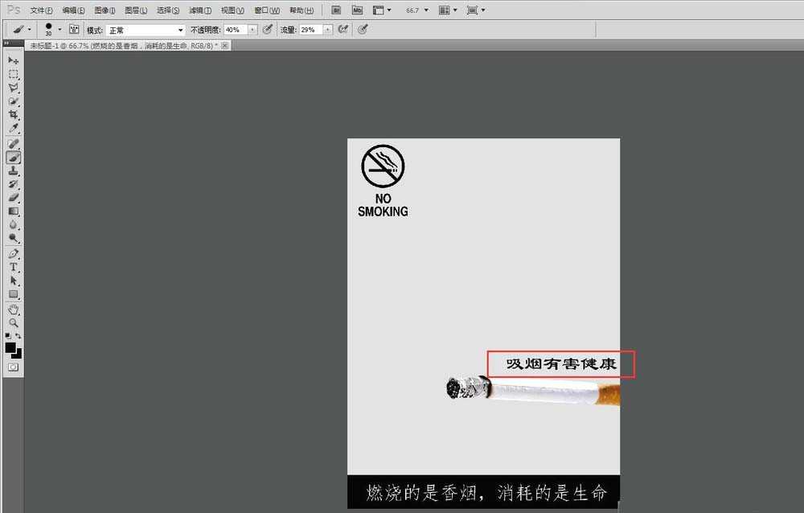This screenshot has height=513, width=804.
Task: Open Mini Bridge from the application bar
Action: click(359, 10)
